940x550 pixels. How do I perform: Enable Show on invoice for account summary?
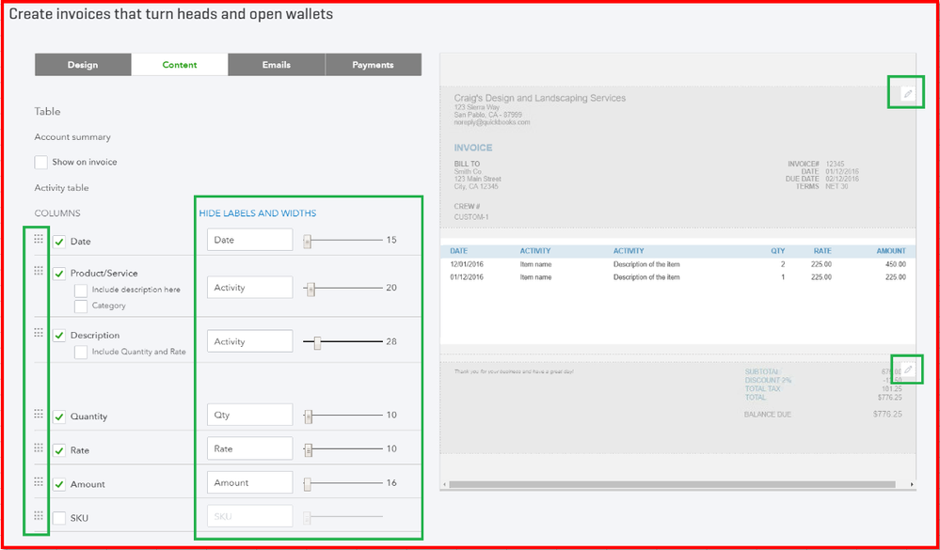[x=40, y=163]
